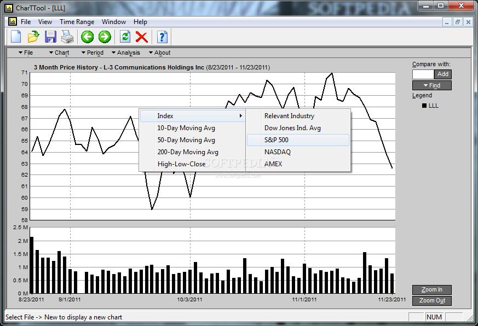
Task: Click the first 8/23/2011 volume bar
Action: 31,265
